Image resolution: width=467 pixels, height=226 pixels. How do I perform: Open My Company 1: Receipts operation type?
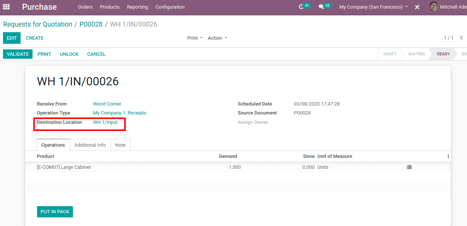tap(120, 113)
